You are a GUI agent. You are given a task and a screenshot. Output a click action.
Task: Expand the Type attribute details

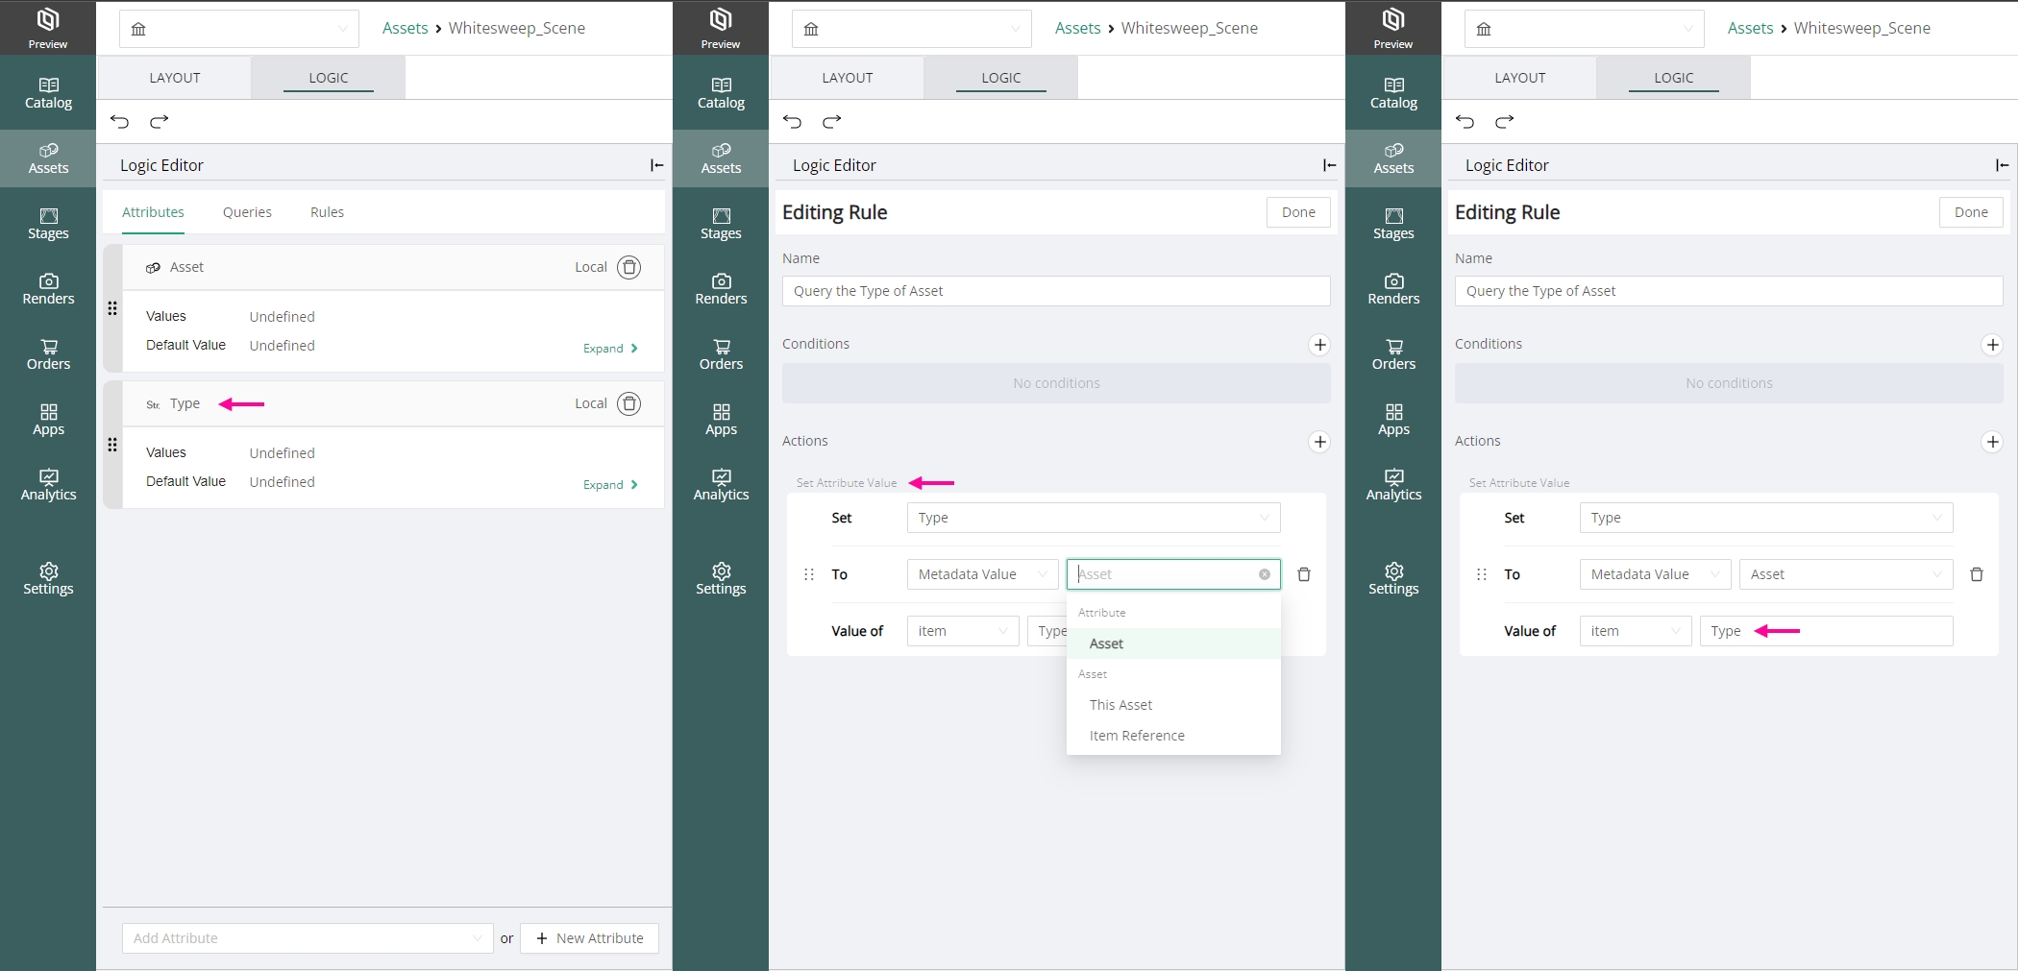[x=610, y=485]
